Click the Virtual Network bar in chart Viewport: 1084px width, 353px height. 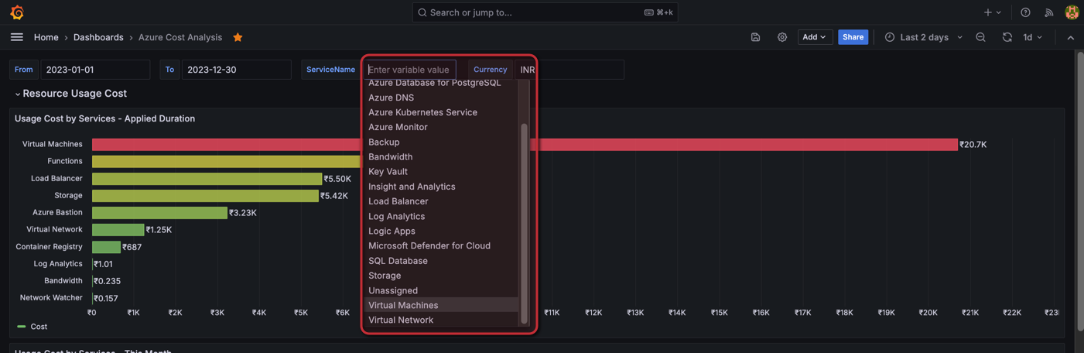[x=118, y=230]
